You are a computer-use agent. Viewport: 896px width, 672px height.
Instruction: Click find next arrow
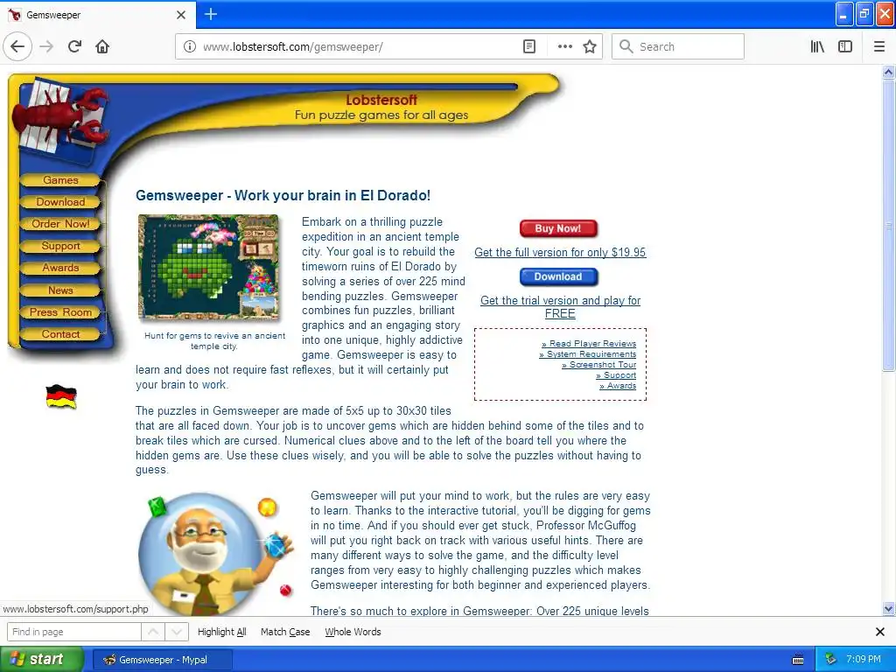pos(177,632)
